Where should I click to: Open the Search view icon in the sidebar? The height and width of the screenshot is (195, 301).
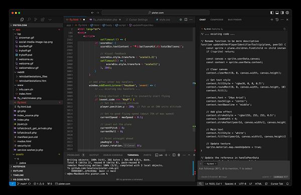click(x=29, y=20)
